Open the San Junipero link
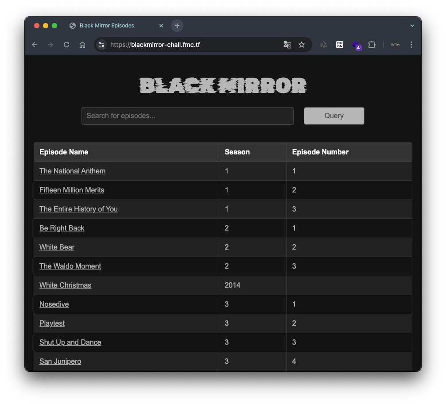Image resolution: width=446 pixels, height=404 pixels. click(x=60, y=362)
